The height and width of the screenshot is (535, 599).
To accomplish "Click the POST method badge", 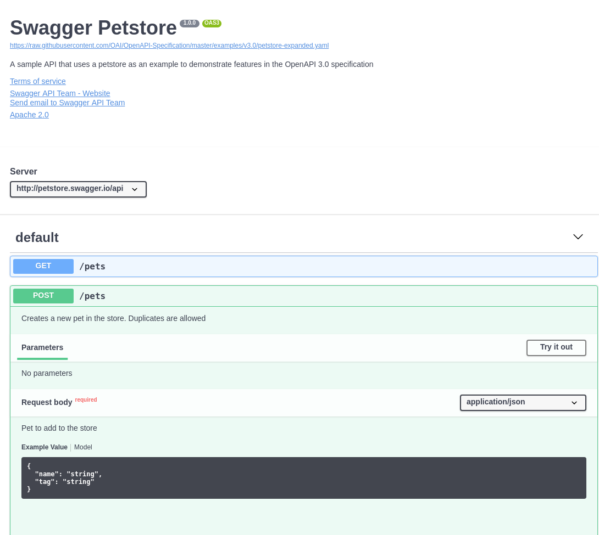I will [43, 296].
